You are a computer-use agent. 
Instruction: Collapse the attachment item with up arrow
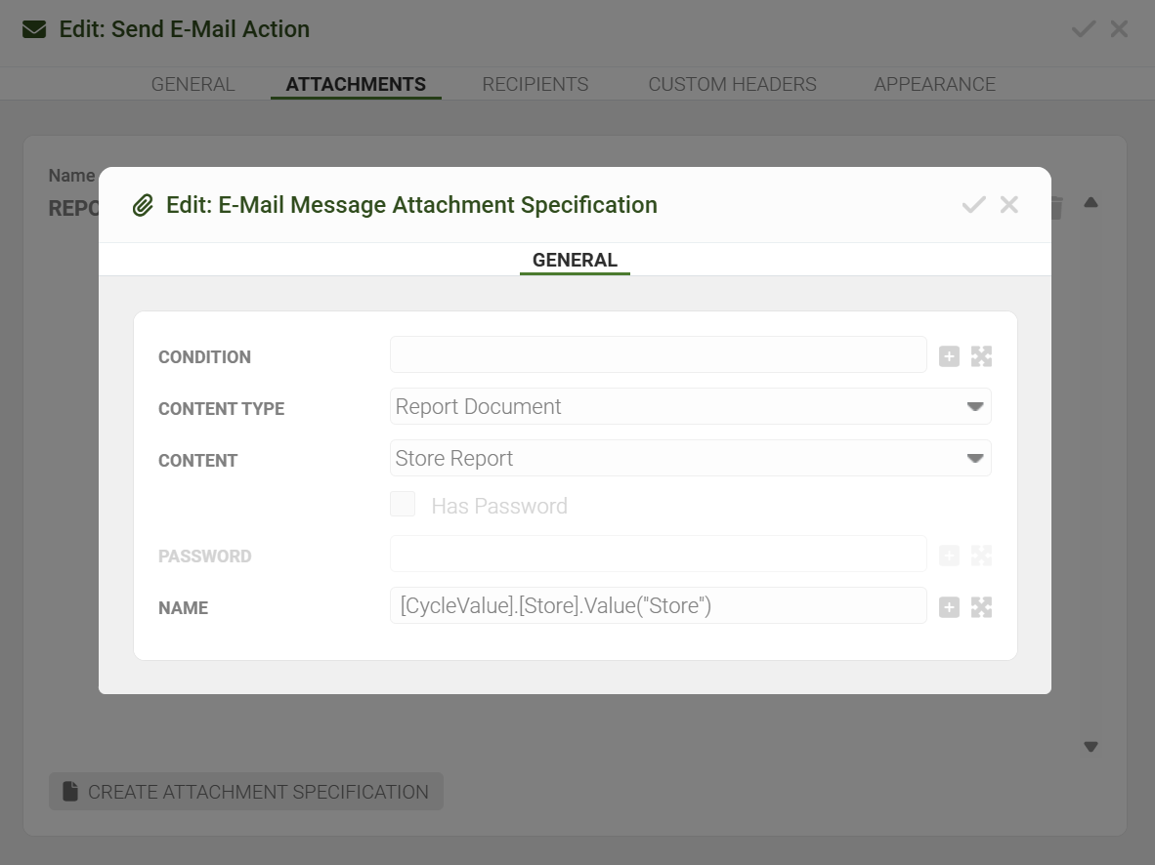(1091, 203)
